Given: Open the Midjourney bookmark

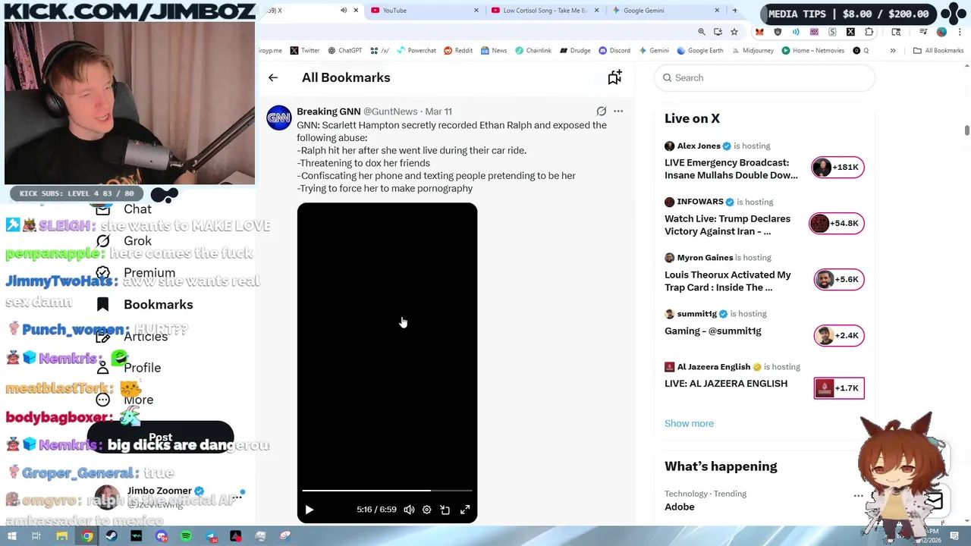Looking at the screenshot, I should (753, 50).
